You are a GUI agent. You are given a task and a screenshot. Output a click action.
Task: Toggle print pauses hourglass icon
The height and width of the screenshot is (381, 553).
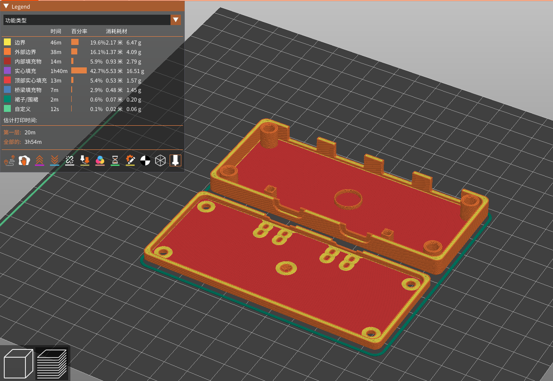115,161
